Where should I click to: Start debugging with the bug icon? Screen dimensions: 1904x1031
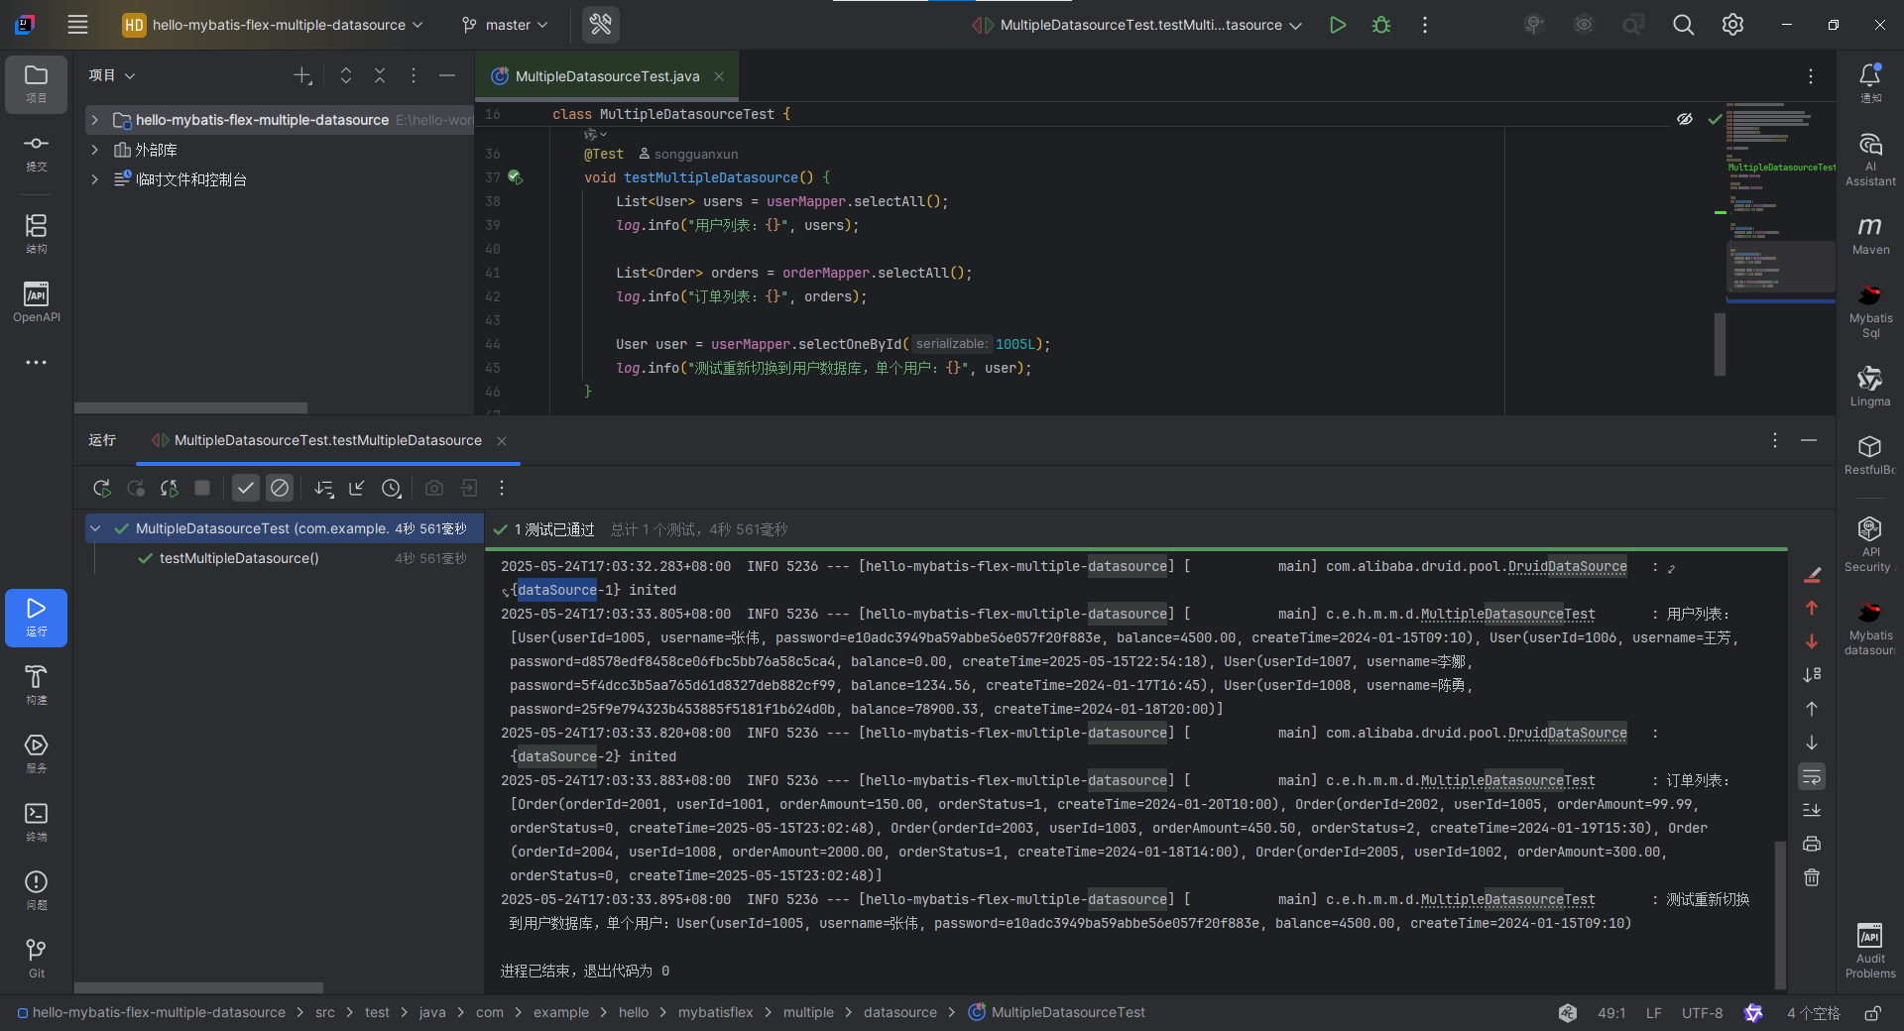(x=1380, y=24)
